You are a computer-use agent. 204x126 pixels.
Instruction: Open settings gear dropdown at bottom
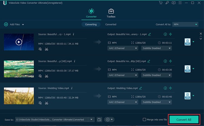(109, 120)
